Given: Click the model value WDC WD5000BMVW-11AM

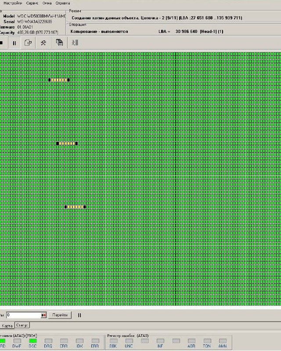Looking at the screenshot, I should (41, 16).
